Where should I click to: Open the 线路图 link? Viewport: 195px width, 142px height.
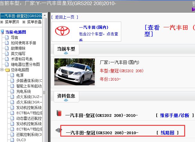tap(167, 133)
